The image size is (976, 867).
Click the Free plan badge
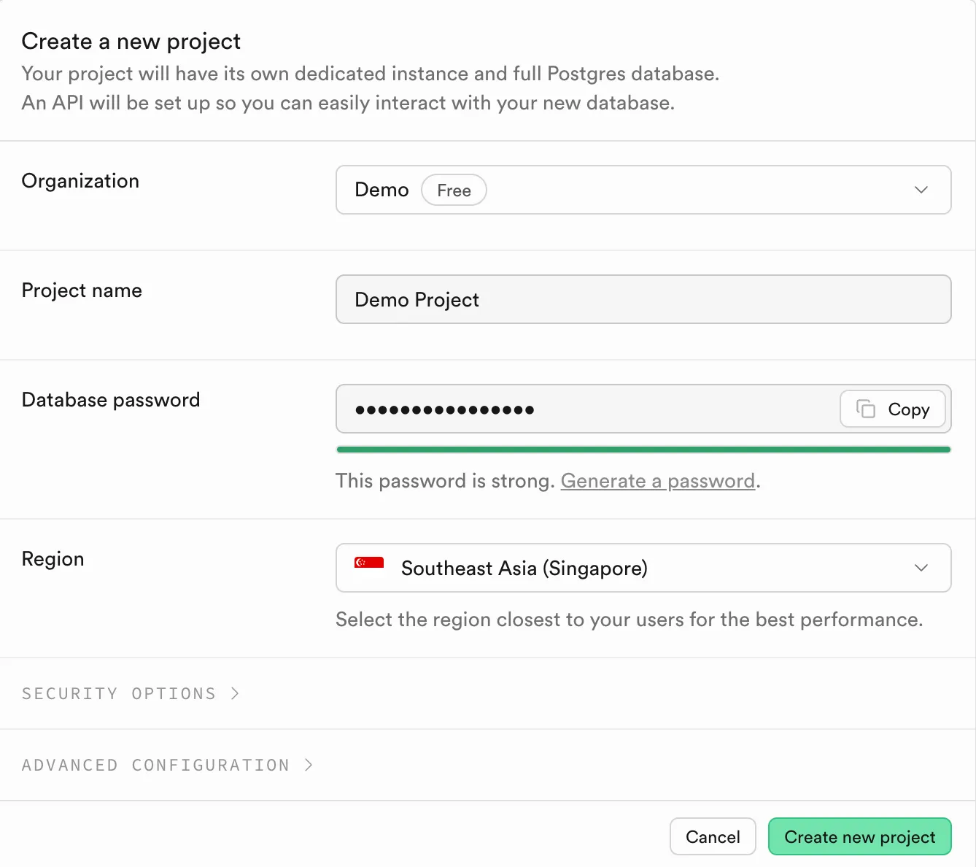(454, 190)
